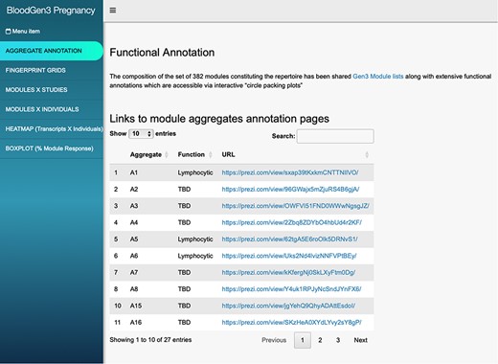This screenshot has width=498, height=364.
Task: Open the A1 Lymphocytic prezi URL
Action: pos(290,172)
